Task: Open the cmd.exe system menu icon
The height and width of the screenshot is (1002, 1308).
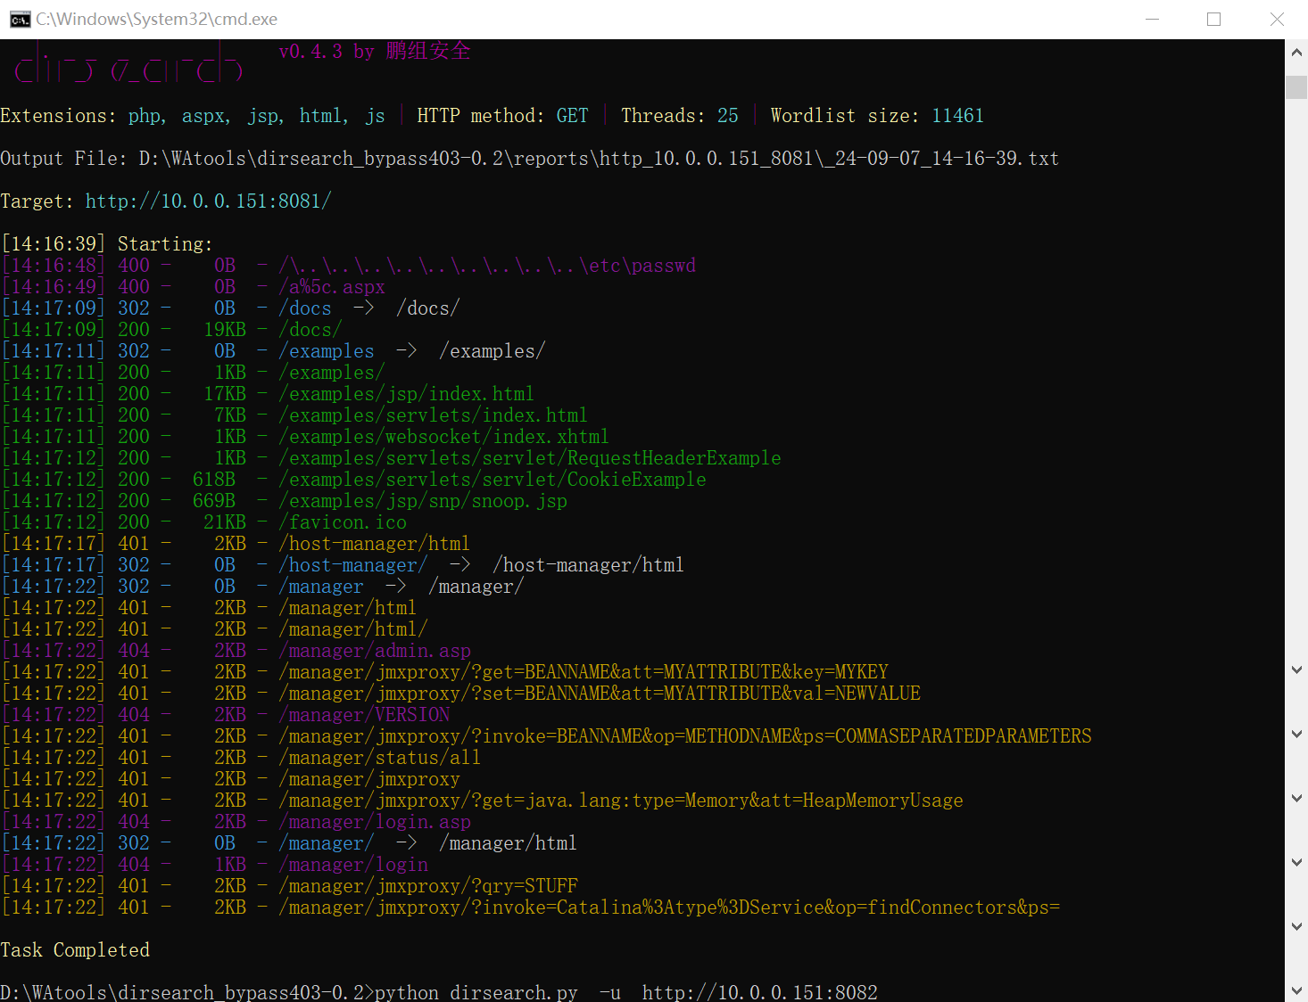Action: point(20,20)
